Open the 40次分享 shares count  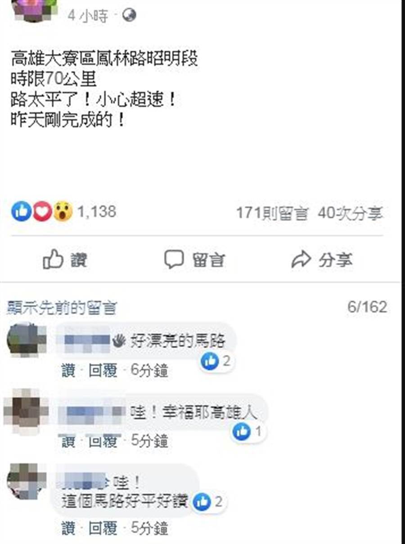point(350,213)
